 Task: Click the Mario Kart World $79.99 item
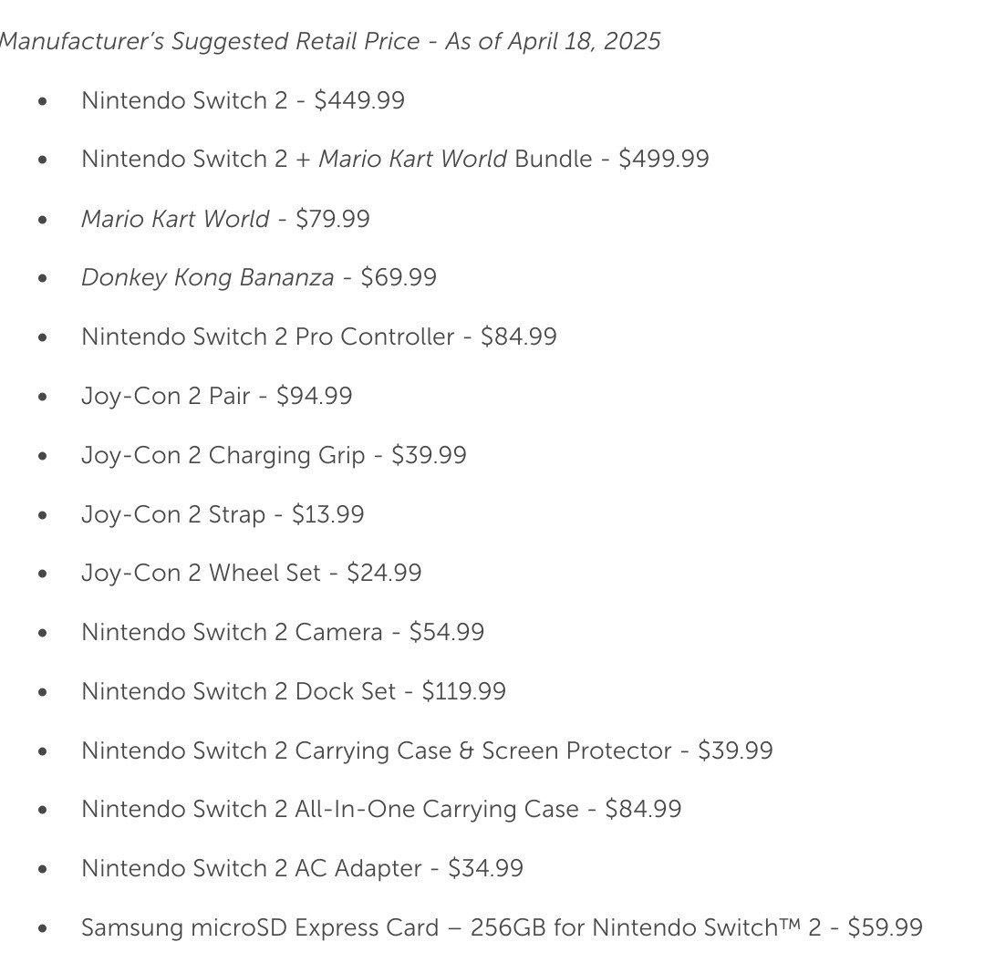(x=225, y=219)
